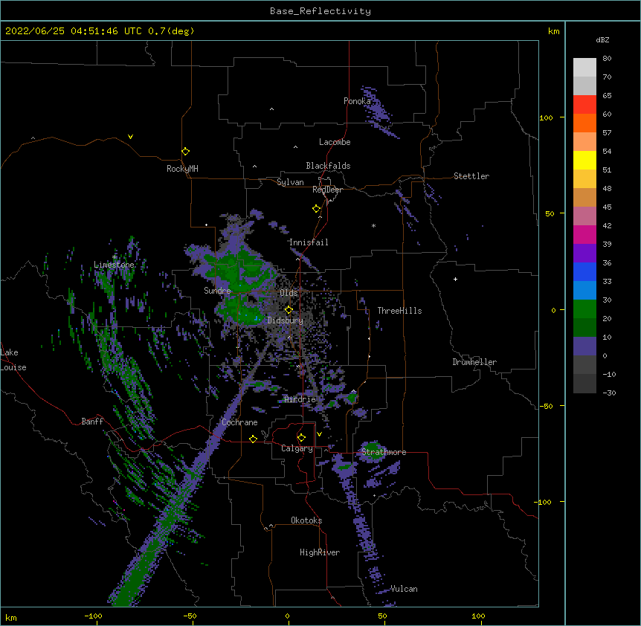This screenshot has width=641, height=626.
Task: Click the yellow V marker in the northwest area
Action: tap(130, 137)
